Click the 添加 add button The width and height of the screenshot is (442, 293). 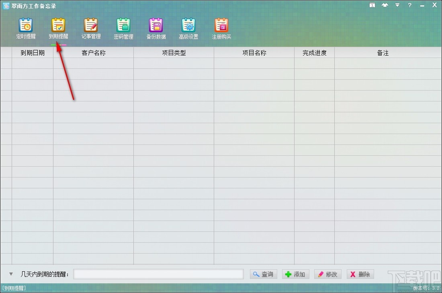pos(295,274)
